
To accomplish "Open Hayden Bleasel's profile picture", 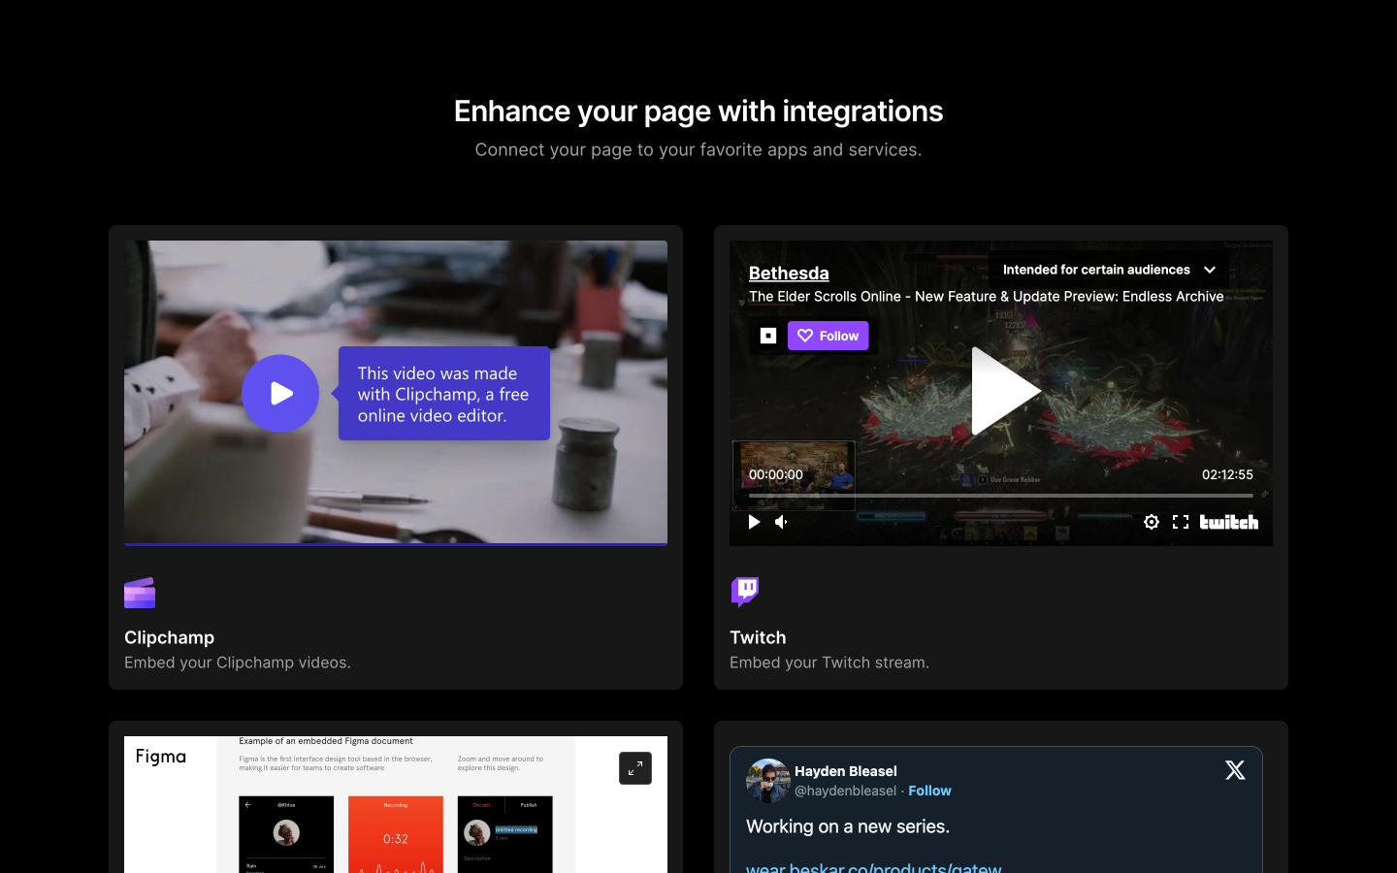I will [767, 781].
